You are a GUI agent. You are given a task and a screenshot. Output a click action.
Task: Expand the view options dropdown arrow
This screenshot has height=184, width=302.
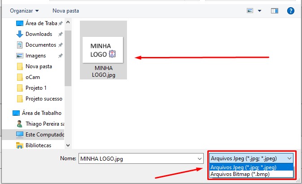(x=259, y=10)
